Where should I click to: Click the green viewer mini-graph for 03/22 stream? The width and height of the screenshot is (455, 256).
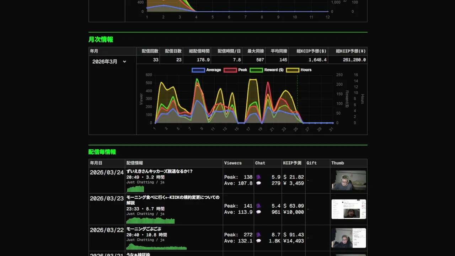click(157, 246)
